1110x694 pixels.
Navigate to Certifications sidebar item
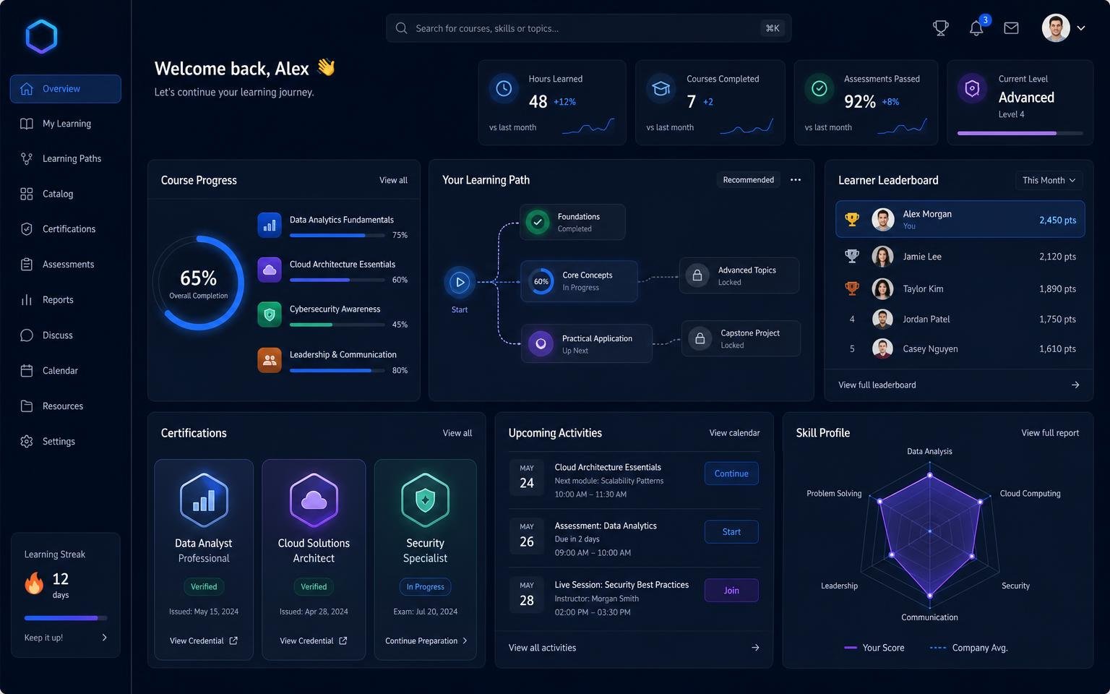[x=66, y=229]
